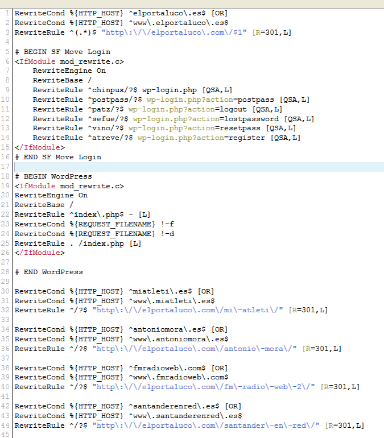Click the elportaluco.com/$1 redirect URL string
This screenshot has width=384, height=438.
coord(174,32)
